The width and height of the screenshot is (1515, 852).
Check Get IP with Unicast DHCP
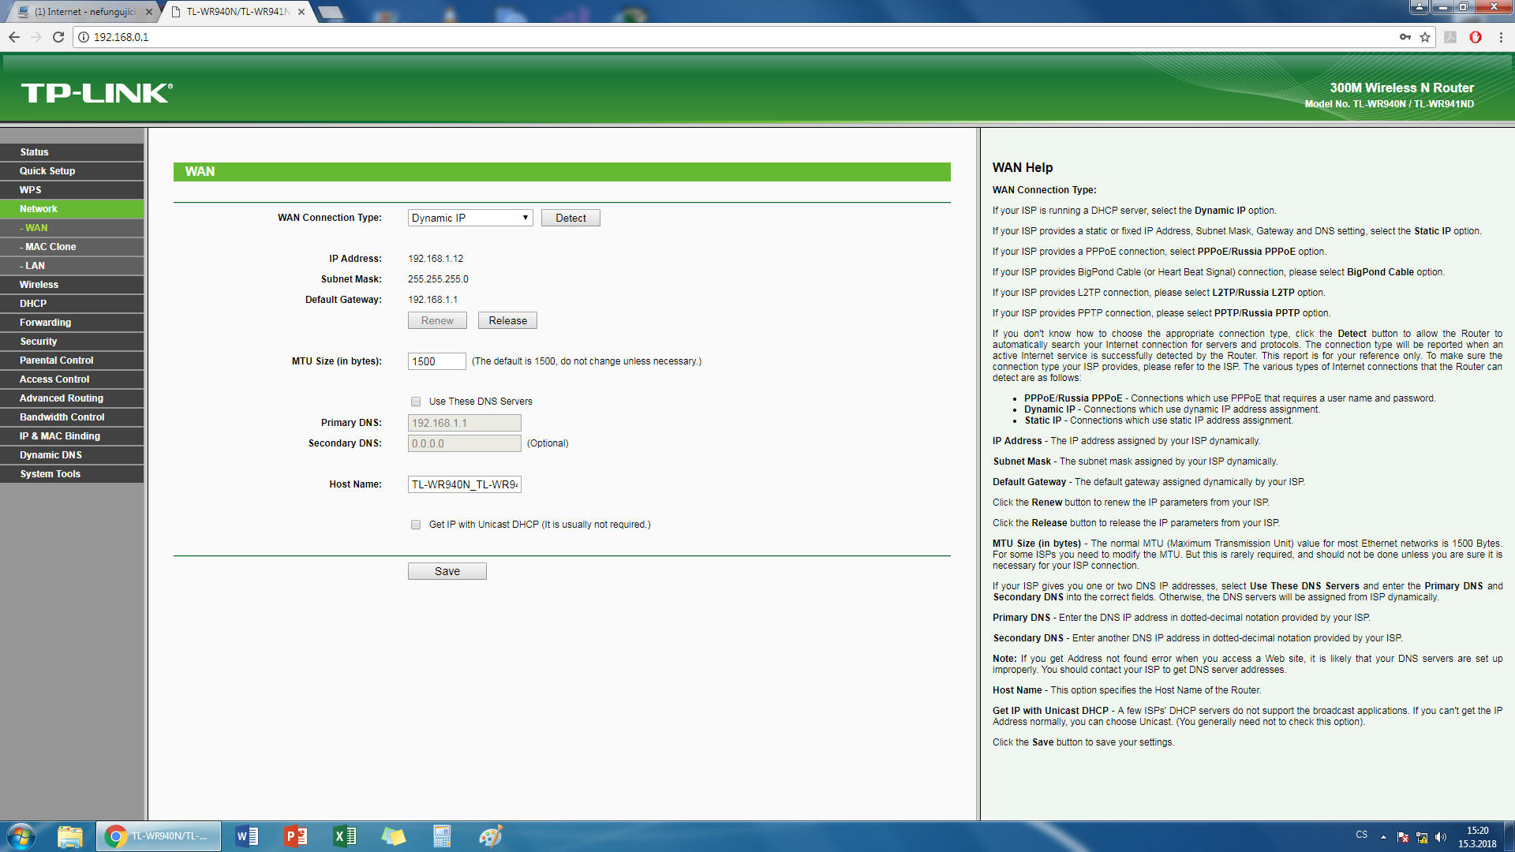416,525
